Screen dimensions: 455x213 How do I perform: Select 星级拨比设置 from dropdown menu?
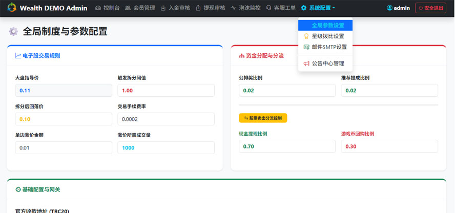(x=325, y=36)
